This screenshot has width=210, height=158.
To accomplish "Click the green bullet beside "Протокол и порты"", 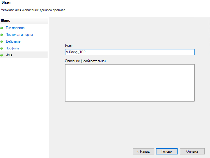I will 2,35.
